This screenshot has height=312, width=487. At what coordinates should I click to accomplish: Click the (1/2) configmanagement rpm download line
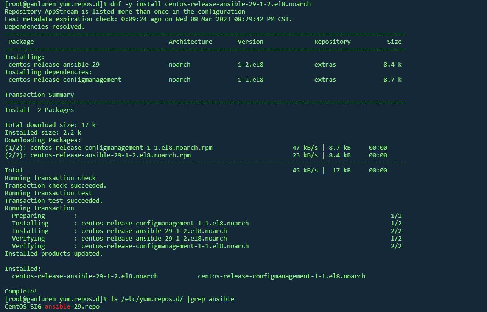(196, 147)
